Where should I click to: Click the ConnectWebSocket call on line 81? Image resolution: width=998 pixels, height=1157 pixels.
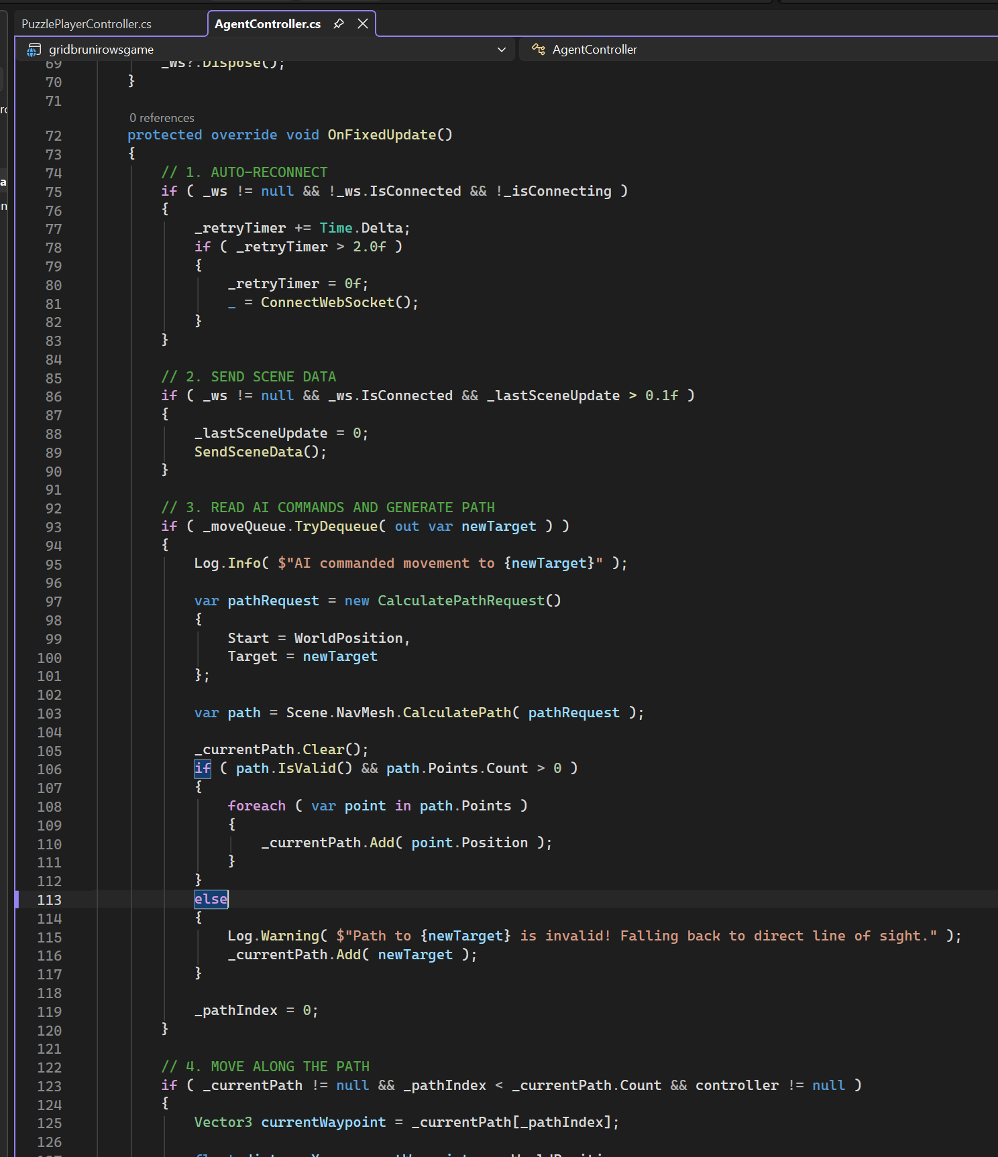327,302
